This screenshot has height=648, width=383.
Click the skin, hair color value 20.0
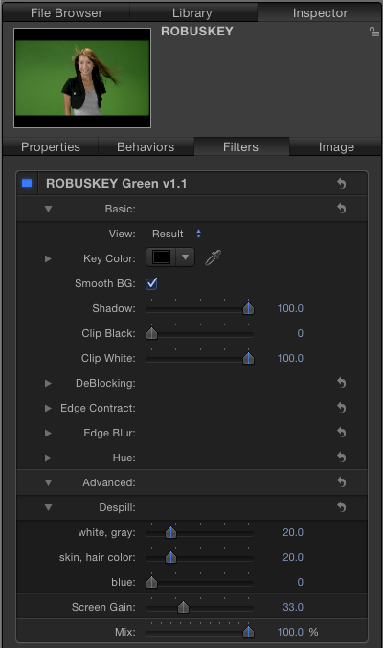tap(293, 557)
